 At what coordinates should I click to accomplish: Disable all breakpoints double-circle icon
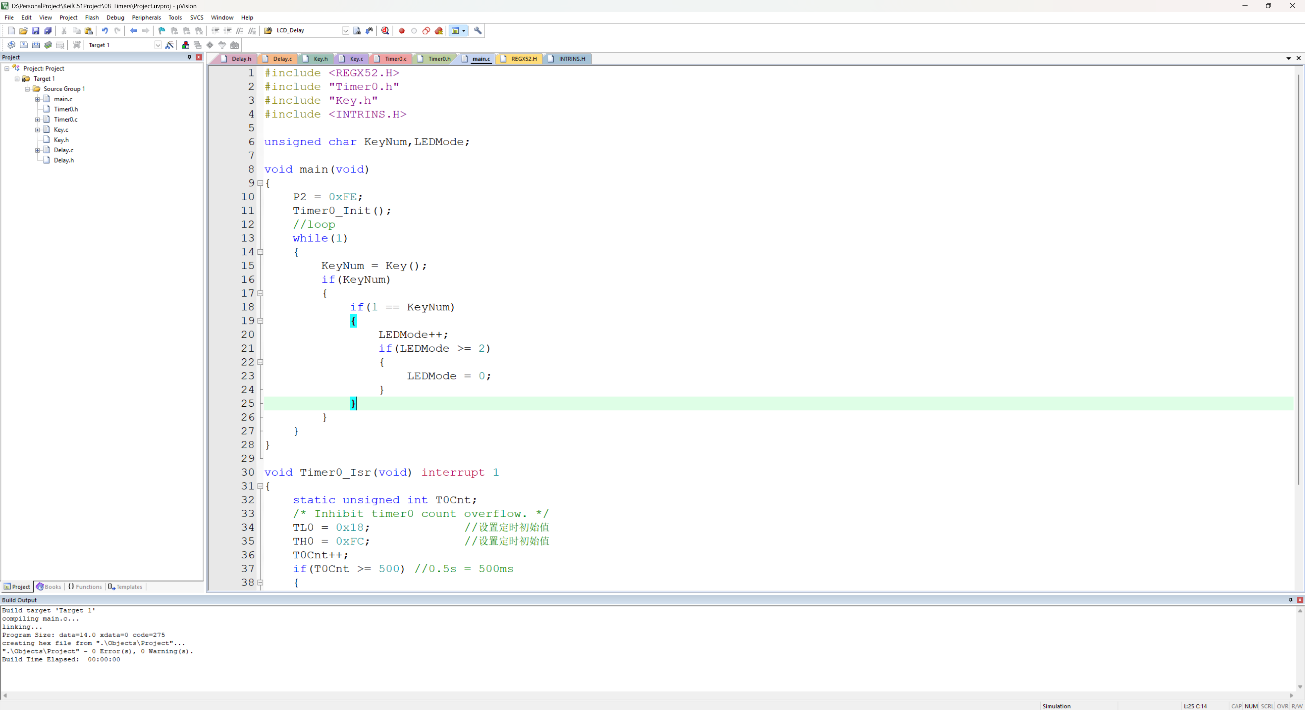pyautogui.click(x=426, y=30)
